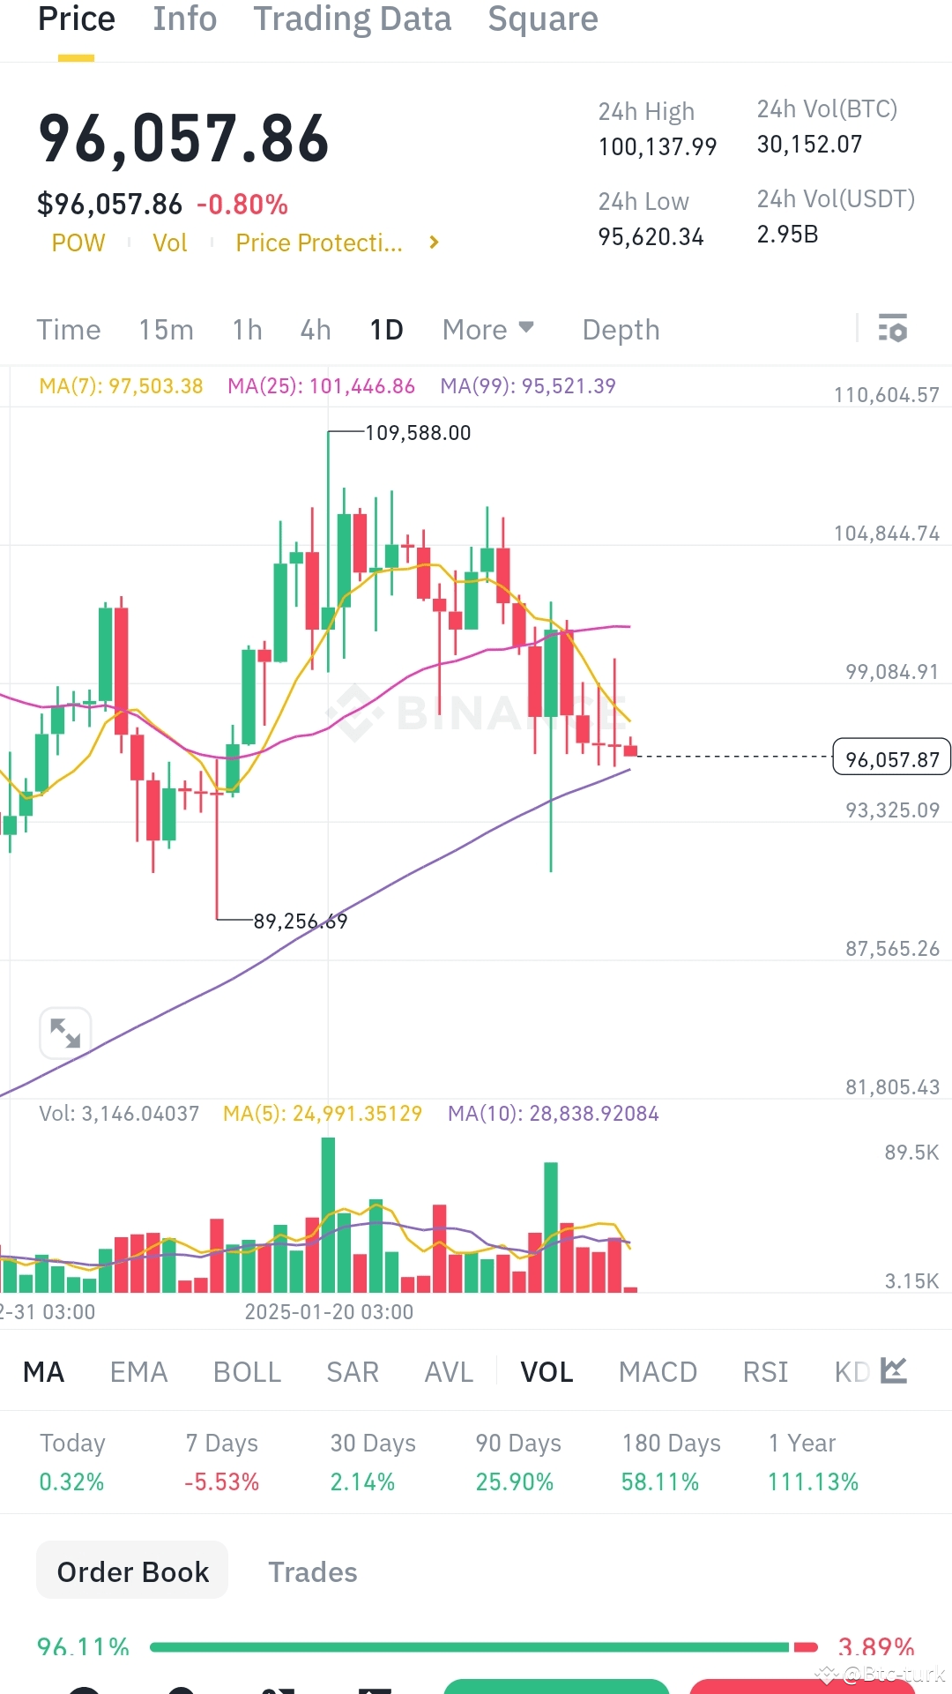Toggle the VOL volume indicator
The width and height of the screenshot is (952, 1694).
547,1371
